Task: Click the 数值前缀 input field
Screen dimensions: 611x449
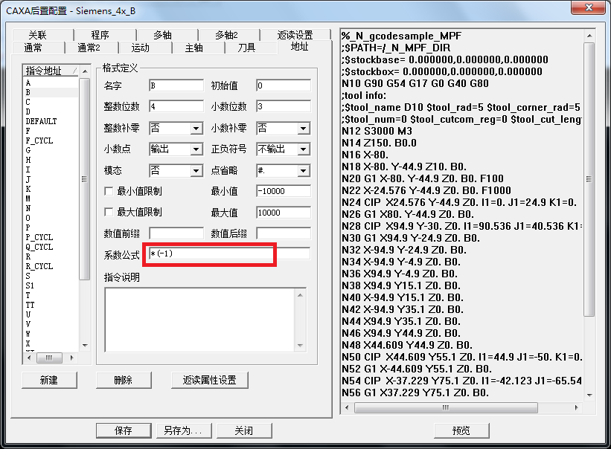Action: (x=176, y=233)
